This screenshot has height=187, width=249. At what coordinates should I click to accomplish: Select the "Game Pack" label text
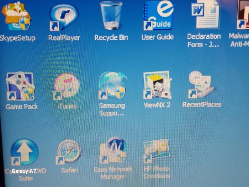(22, 107)
